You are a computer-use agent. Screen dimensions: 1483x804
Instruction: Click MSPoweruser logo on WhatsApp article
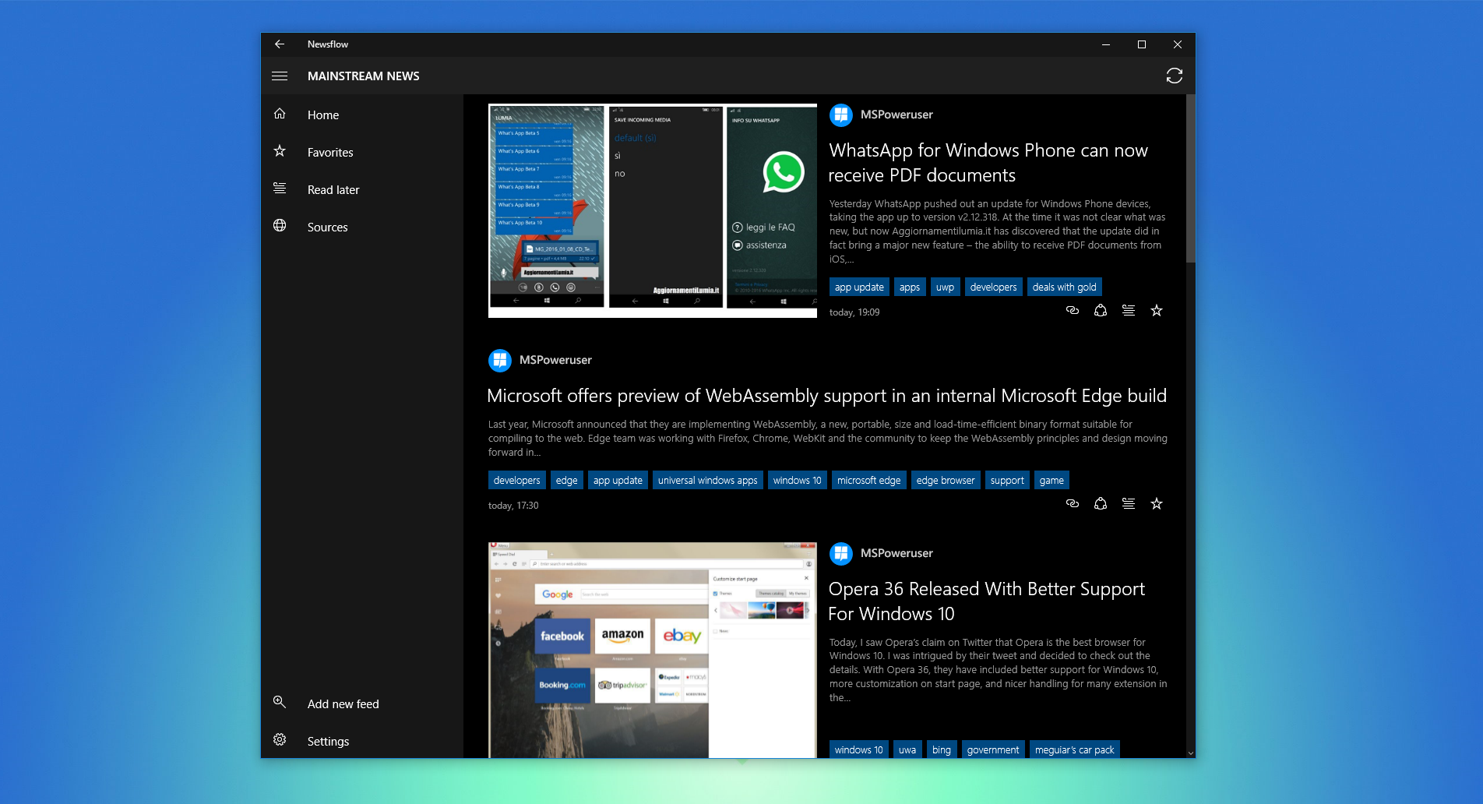pyautogui.click(x=841, y=115)
